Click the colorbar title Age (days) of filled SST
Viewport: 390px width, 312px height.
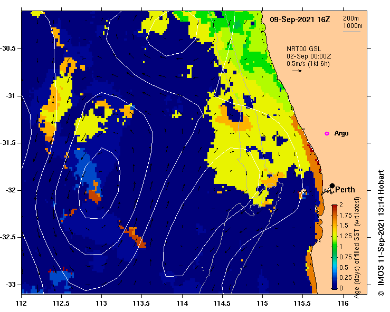(x=357, y=247)
